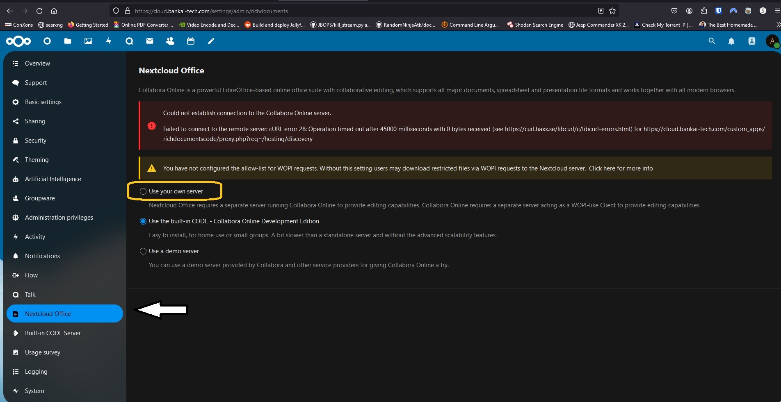Viewport: 781px width, 402px height.
Task: Open the Files app folder icon
Action: (x=68, y=41)
